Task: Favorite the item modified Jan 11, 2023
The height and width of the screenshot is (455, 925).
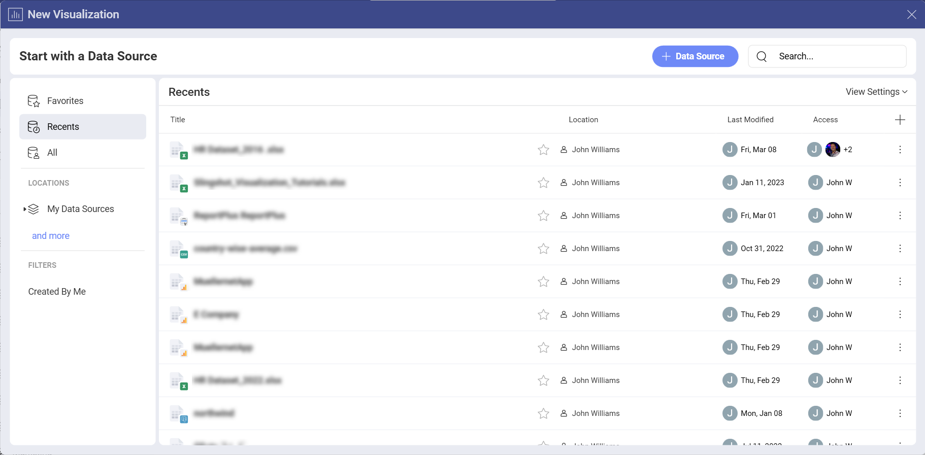Action: click(x=543, y=183)
